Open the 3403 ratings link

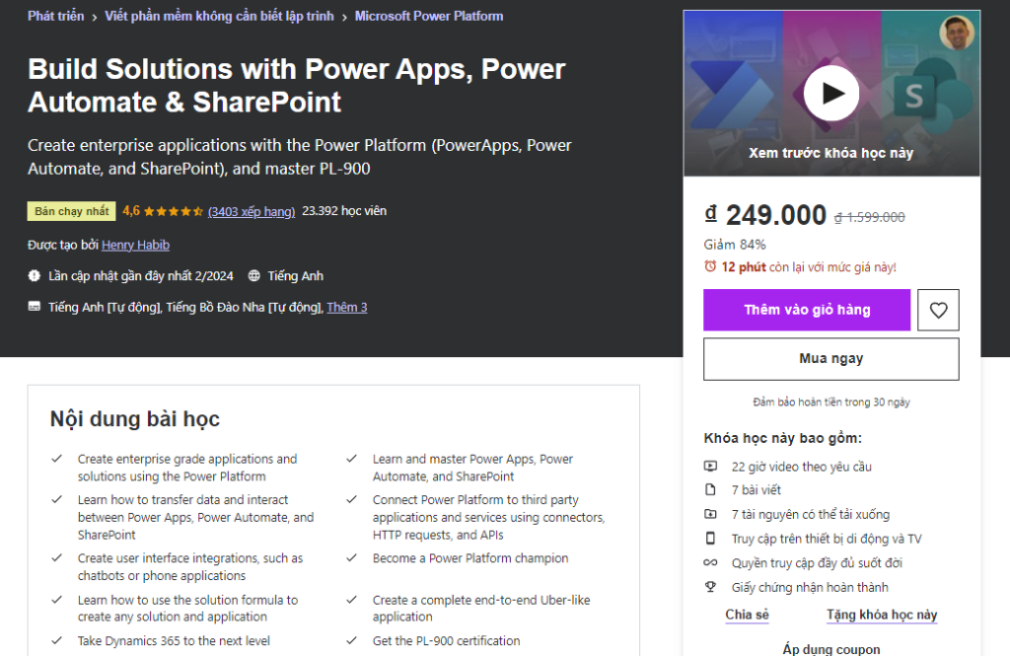pos(252,211)
